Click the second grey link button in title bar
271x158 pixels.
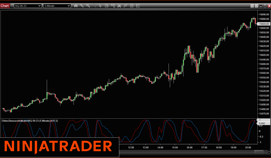[256, 6]
